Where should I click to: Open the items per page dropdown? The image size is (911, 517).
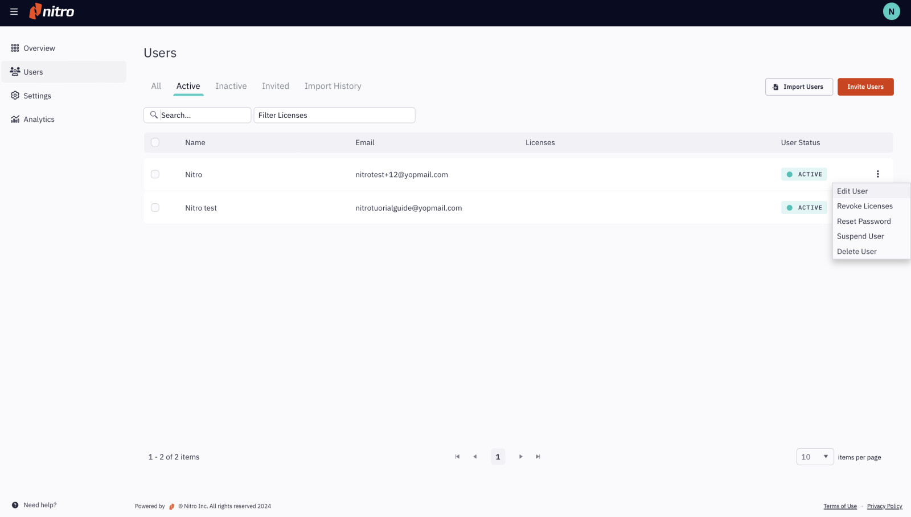pyautogui.click(x=815, y=456)
